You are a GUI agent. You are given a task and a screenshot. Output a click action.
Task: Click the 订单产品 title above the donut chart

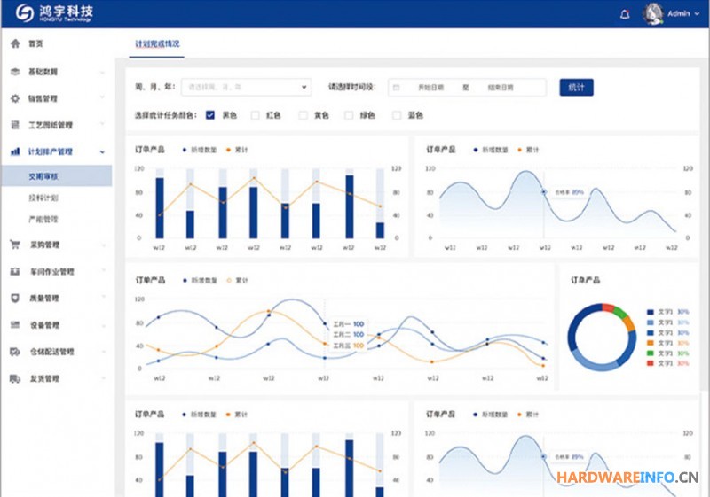(585, 280)
